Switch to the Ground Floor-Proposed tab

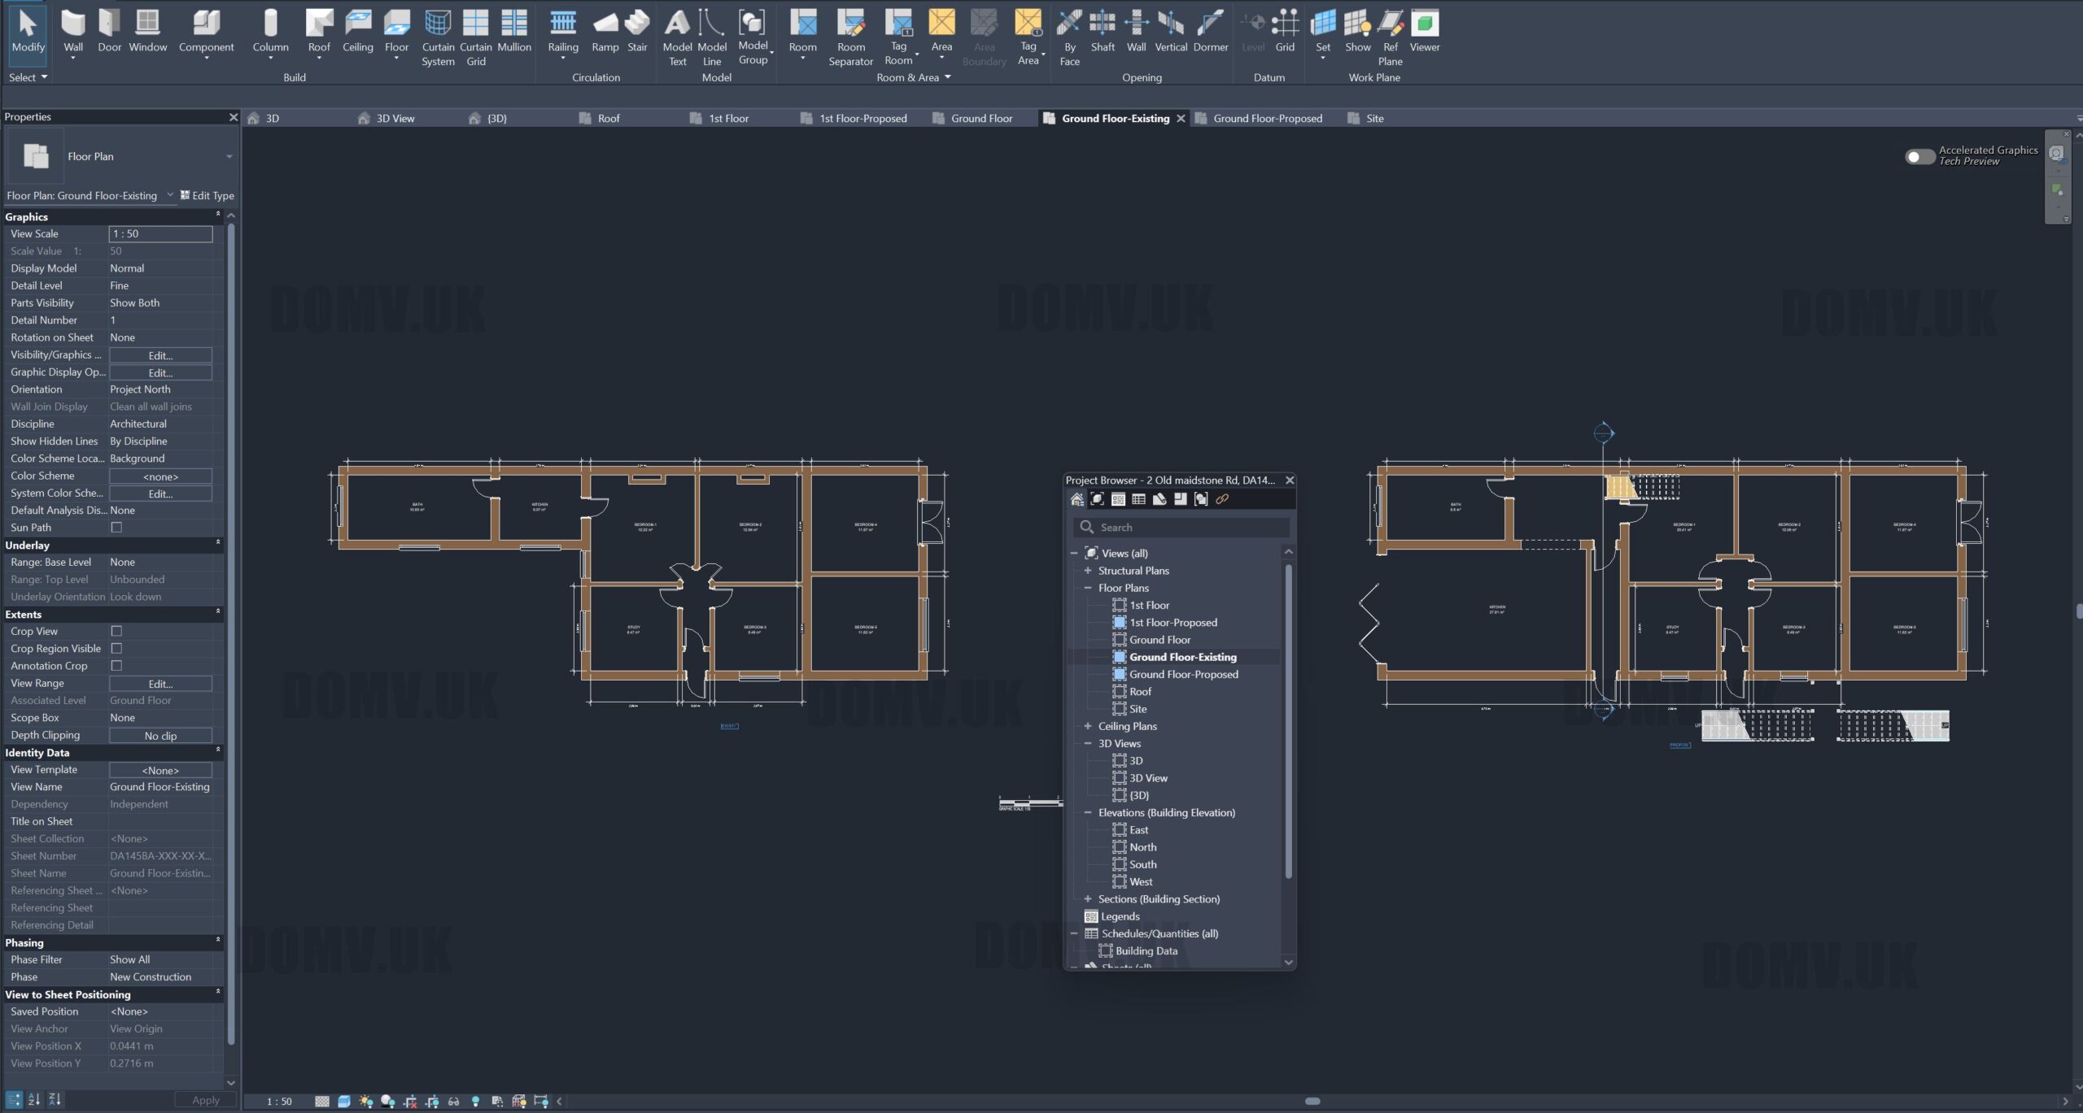pos(1267,119)
